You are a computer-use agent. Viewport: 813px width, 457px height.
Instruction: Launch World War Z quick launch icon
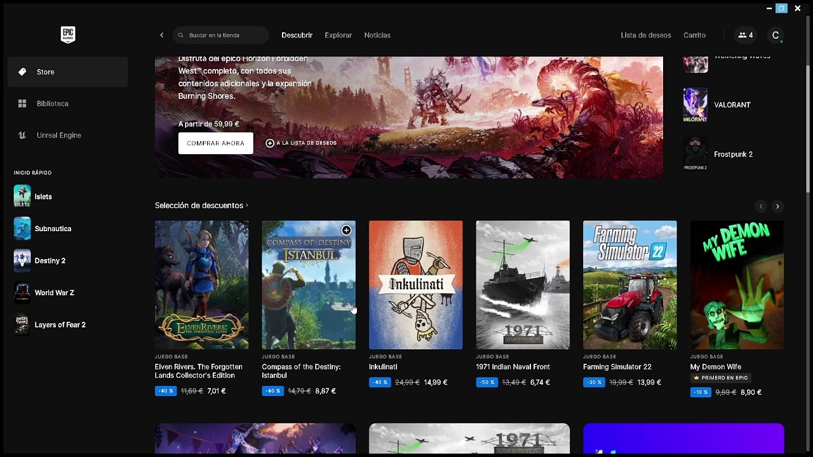click(x=22, y=293)
